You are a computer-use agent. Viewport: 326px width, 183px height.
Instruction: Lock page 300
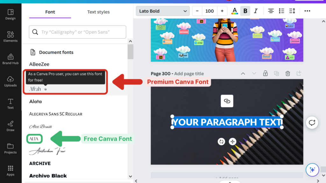click(265, 73)
